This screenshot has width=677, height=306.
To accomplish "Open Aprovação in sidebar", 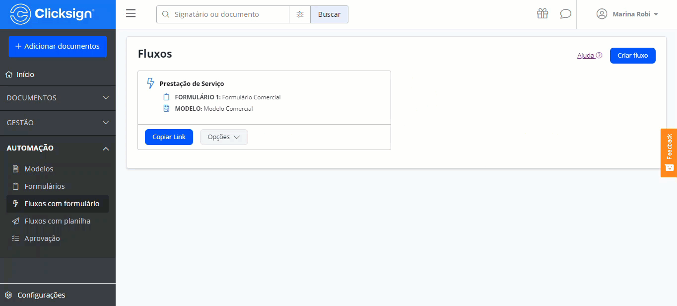I will [58, 238].
